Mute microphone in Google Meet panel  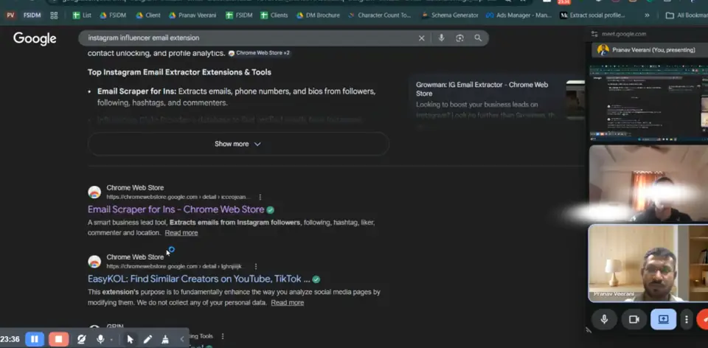point(604,319)
